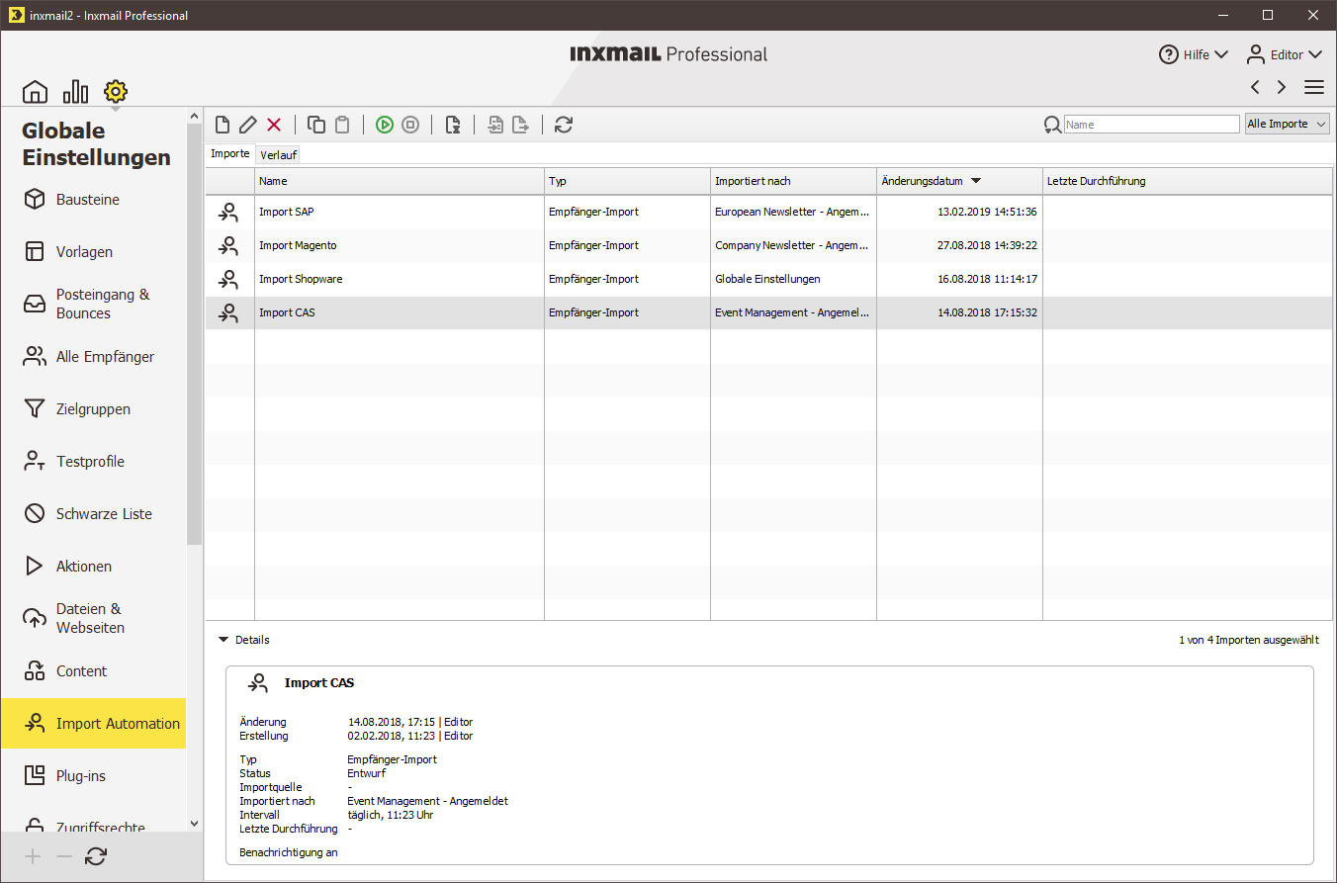Click the pencil edit icon
The image size is (1337, 883).
coord(248,125)
